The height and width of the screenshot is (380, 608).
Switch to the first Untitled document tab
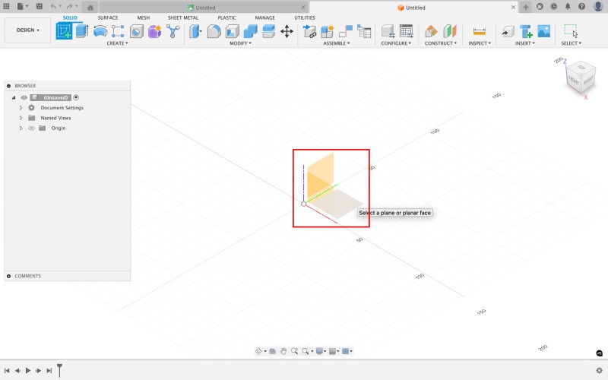click(204, 8)
